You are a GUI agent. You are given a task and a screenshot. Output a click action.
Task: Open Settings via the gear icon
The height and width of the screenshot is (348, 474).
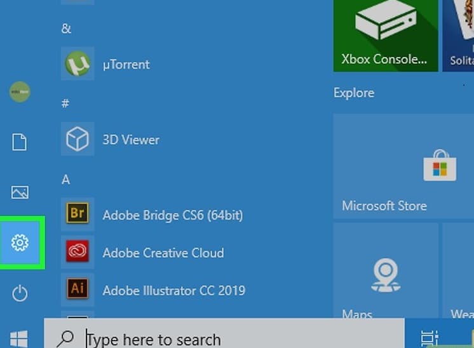point(20,243)
